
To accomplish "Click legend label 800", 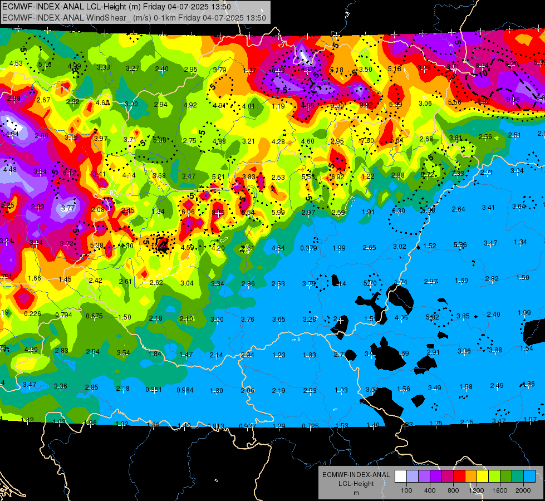I will pyautogui.click(x=453, y=490).
